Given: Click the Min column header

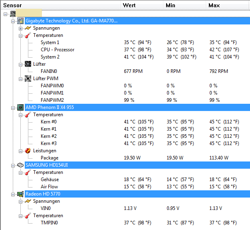Looking at the screenshot, I should 185,5.
